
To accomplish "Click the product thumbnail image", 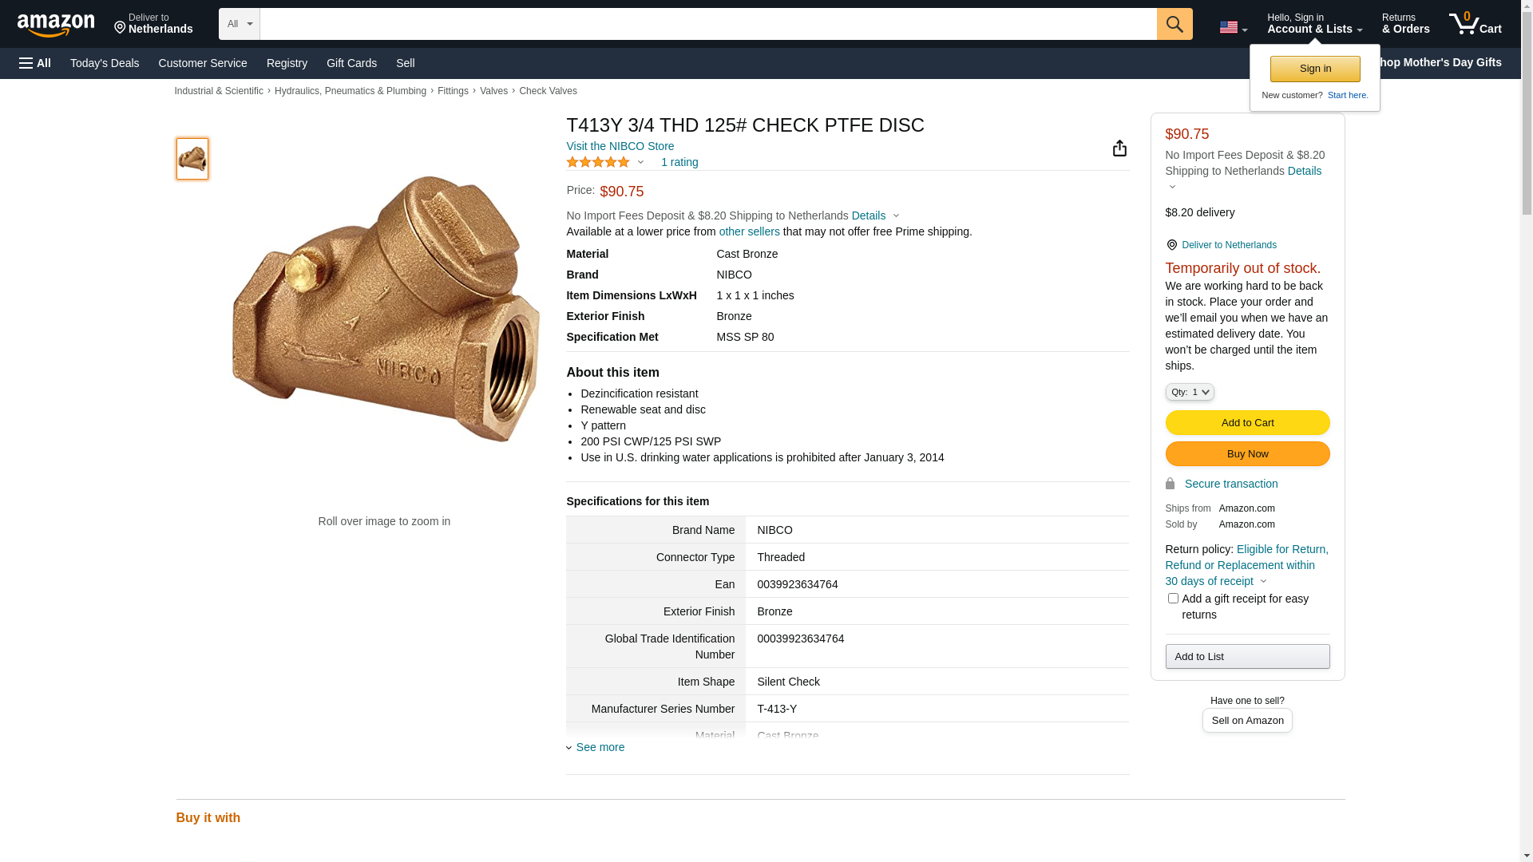I will tap(192, 158).
